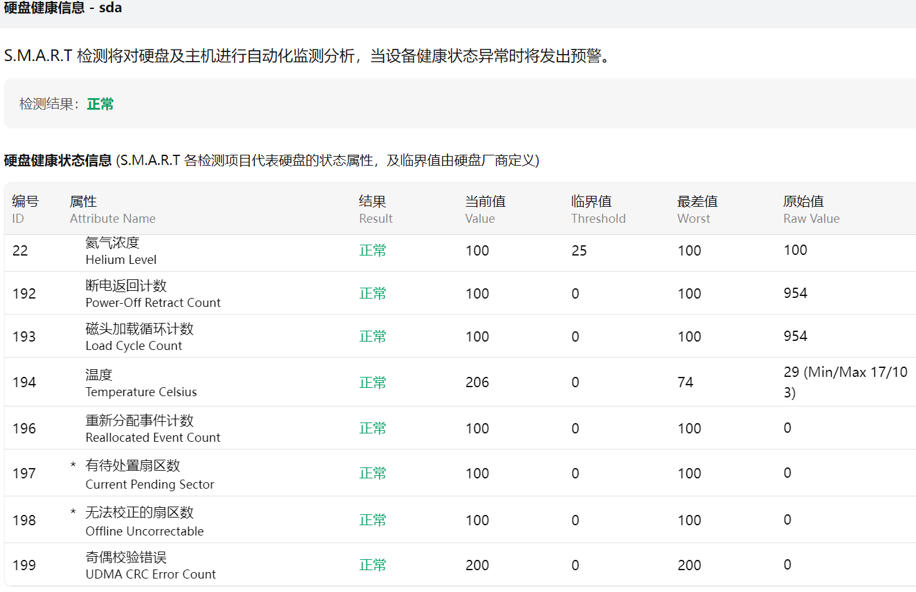916x592 pixels.
Task: Click current value 206 for Temperature
Action: [x=478, y=383]
